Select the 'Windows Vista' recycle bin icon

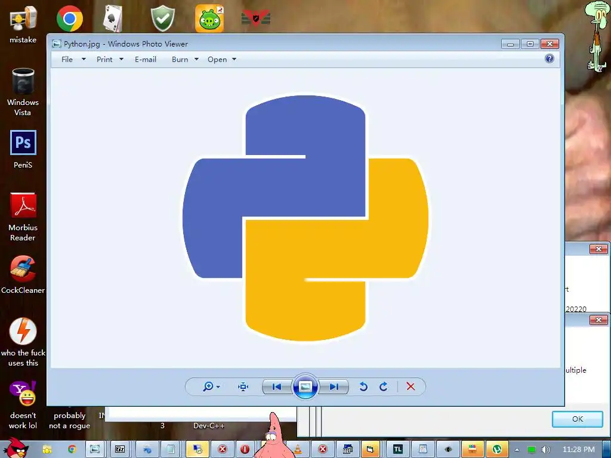click(23, 92)
